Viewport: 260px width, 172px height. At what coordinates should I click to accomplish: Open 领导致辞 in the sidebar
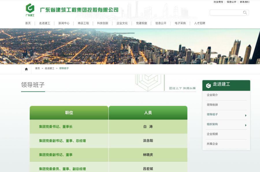tap(212, 105)
